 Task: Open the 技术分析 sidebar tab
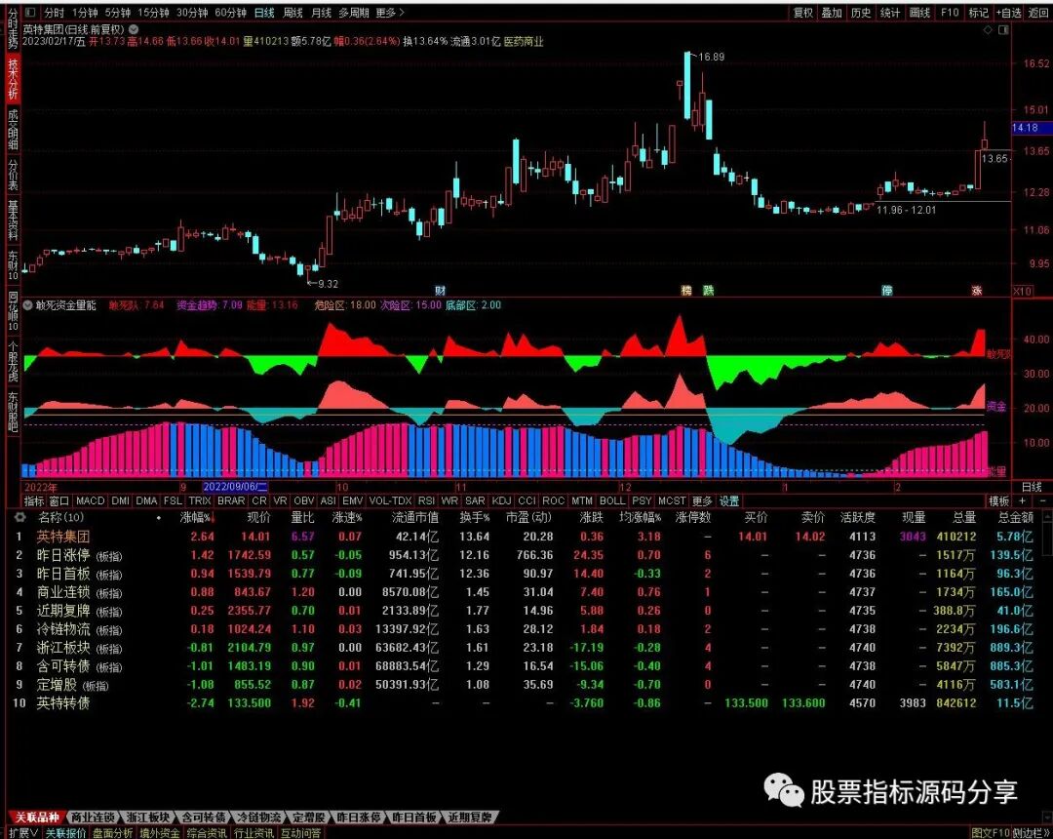tap(13, 79)
